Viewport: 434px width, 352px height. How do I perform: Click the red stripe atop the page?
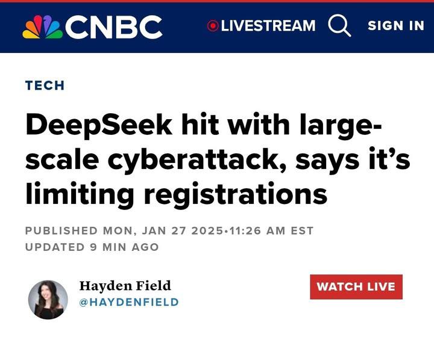(217, 1)
